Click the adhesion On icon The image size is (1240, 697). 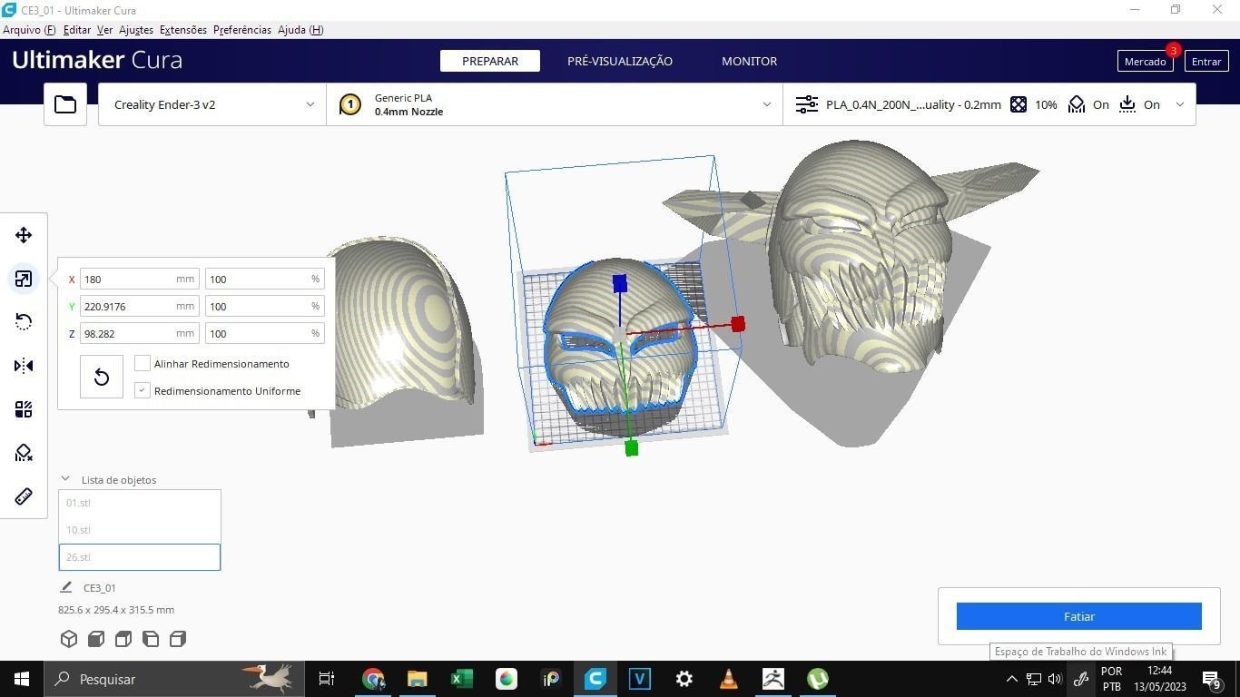point(1127,104)
